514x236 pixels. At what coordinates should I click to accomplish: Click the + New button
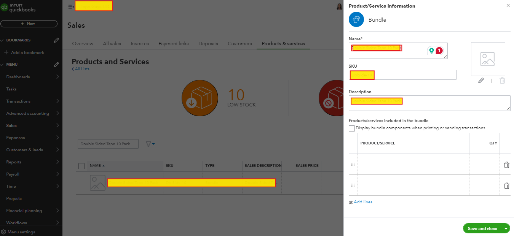coord(29,24)
